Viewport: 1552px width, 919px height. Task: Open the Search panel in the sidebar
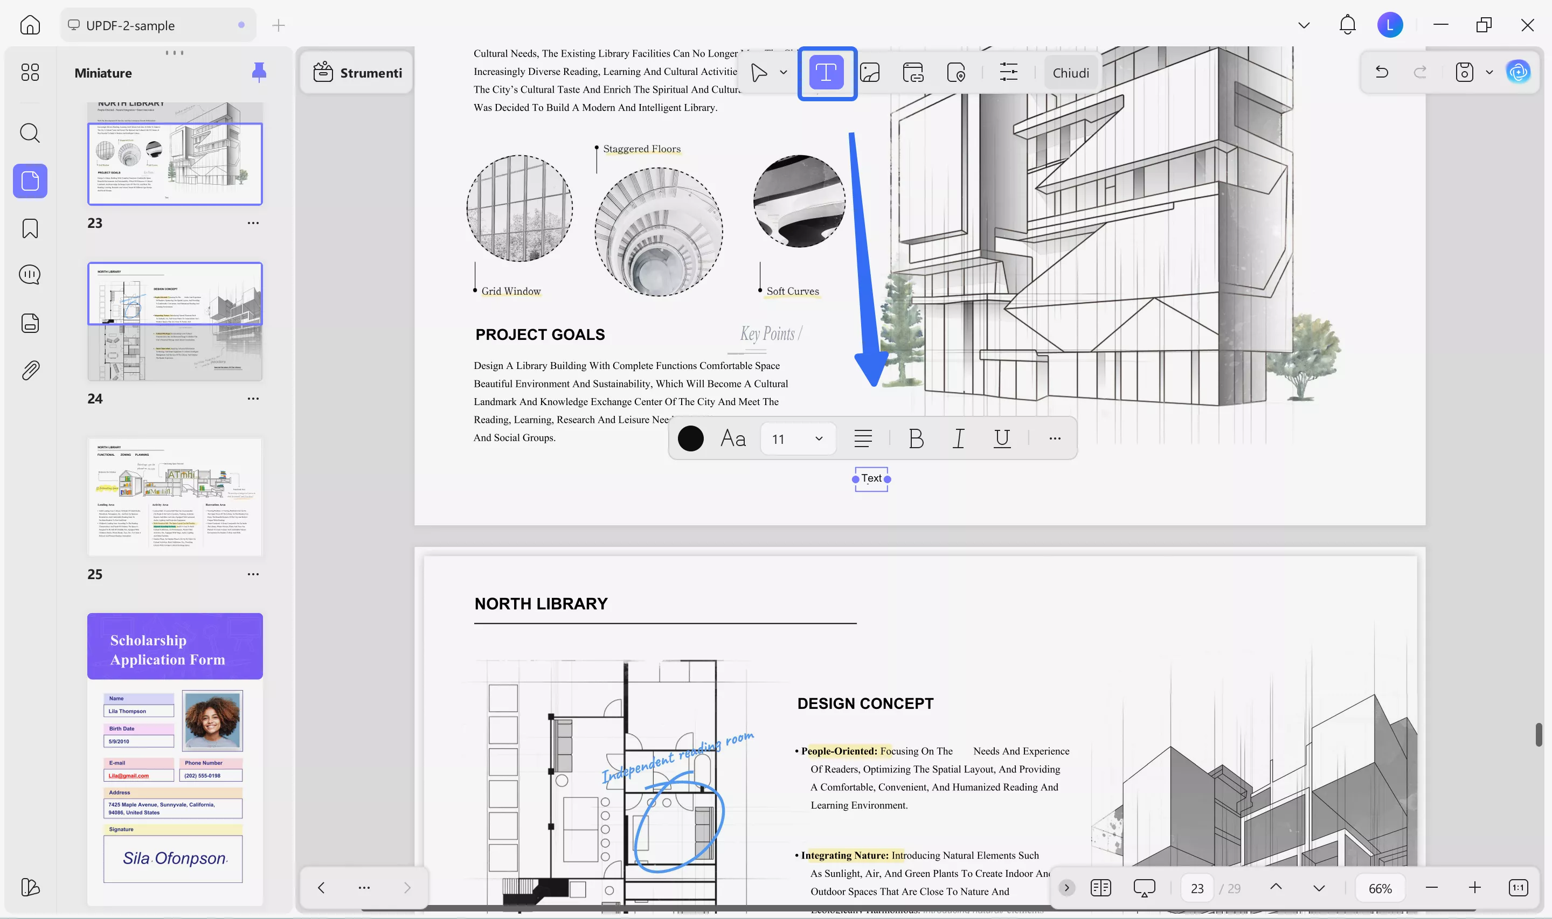coord(29,133)
